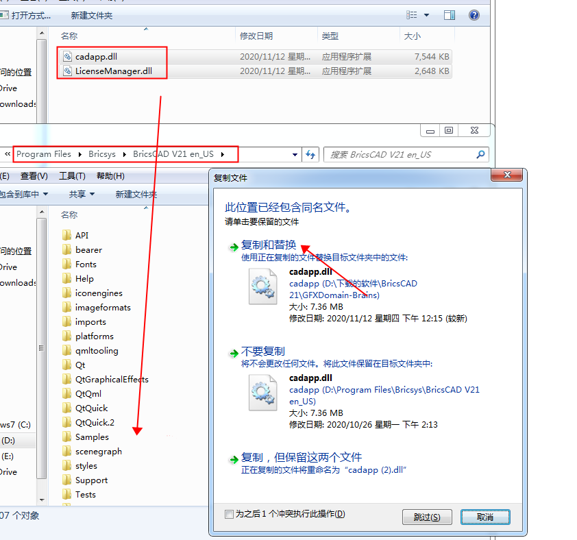577x540 pixels.
Task: Click the search magnifier icon
Action: pos(480,155)
